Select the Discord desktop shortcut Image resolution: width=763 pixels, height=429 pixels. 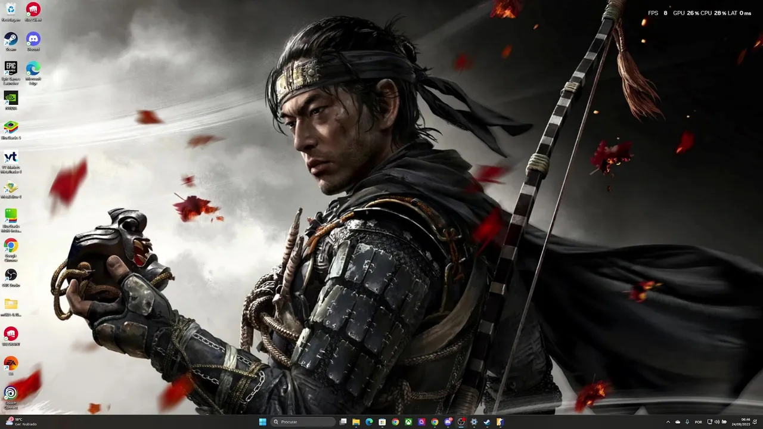pos(33,41)
